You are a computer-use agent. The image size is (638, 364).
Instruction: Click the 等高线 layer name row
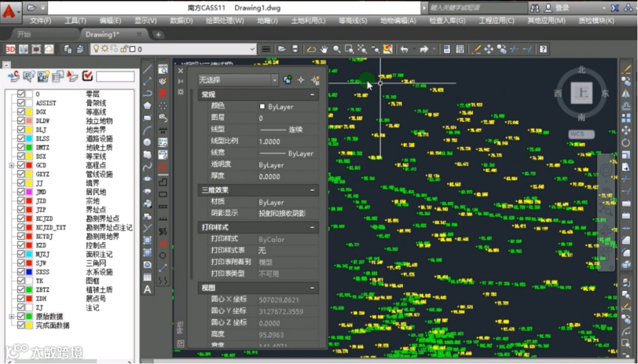point(96,112)
